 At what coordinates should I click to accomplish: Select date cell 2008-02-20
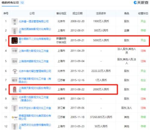77,21
